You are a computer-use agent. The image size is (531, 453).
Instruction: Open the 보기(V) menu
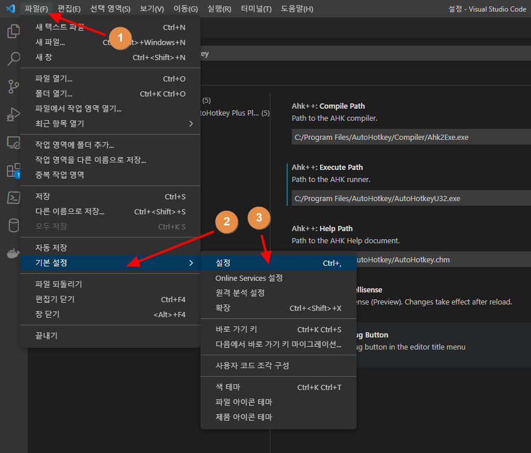tap(152, 9)
